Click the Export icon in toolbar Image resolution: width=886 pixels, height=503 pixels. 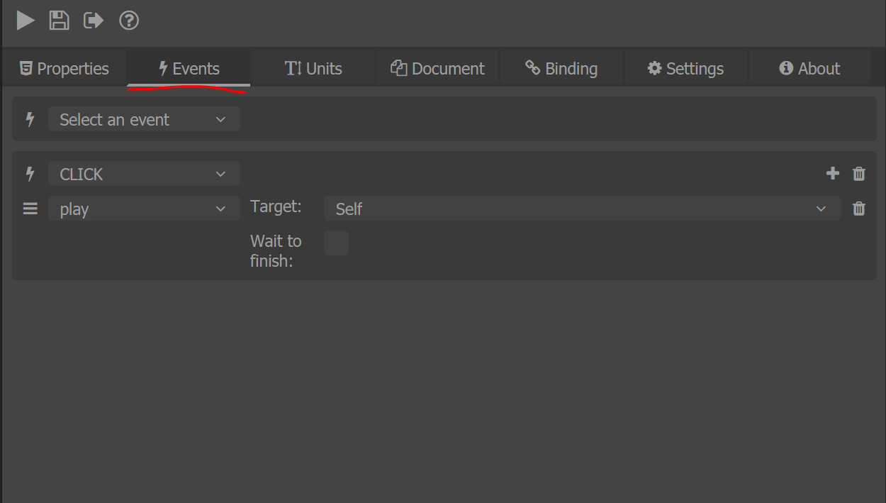point(93,20)
